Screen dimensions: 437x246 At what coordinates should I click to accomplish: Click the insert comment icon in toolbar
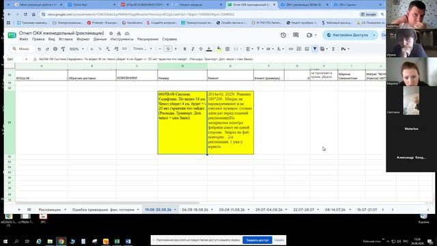pos(299,49)
